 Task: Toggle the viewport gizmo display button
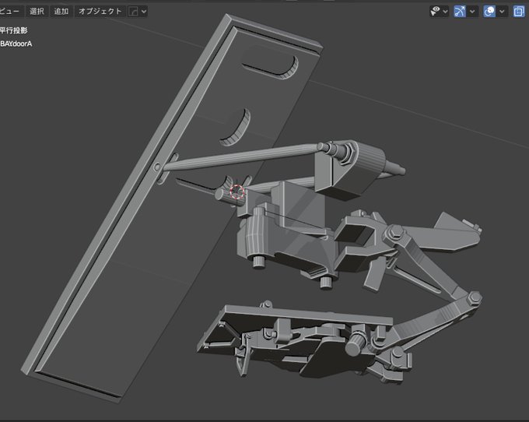coord(460,12)
